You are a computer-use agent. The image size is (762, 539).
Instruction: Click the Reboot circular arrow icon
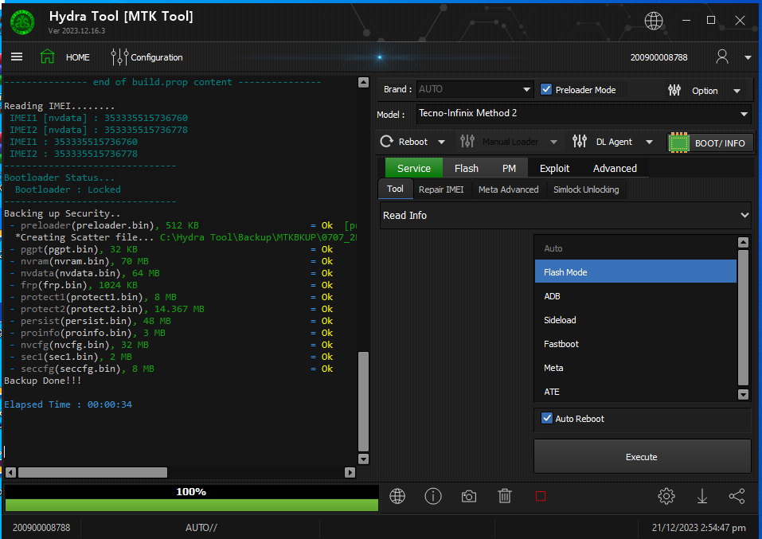387,142
